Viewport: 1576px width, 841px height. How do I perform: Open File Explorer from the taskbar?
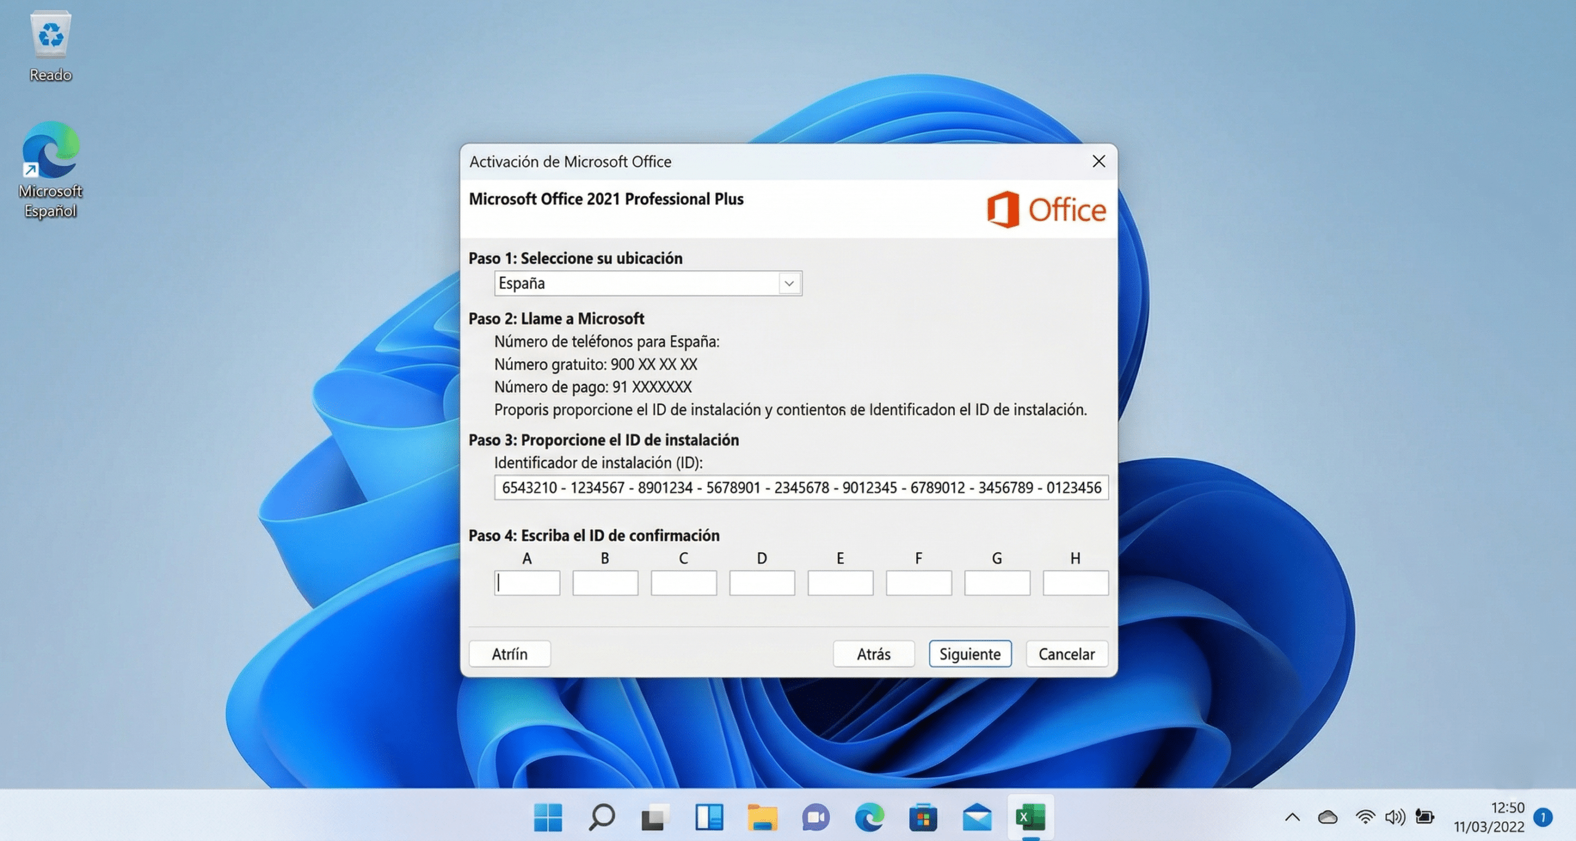(x=764, y=818)
